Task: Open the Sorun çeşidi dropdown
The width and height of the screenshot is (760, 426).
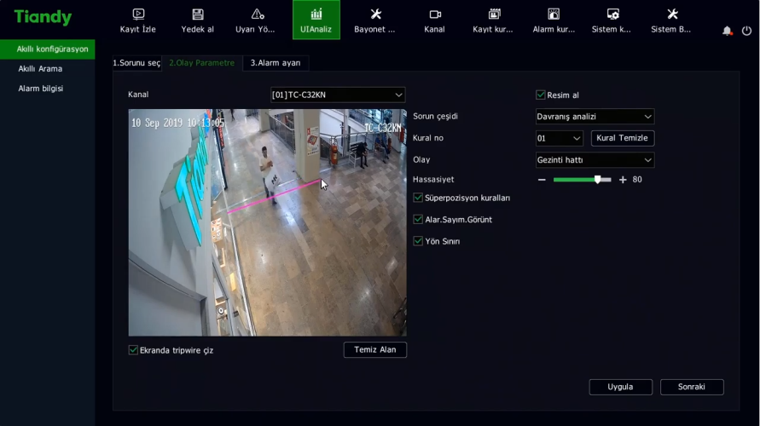Action: pos(595,117)
